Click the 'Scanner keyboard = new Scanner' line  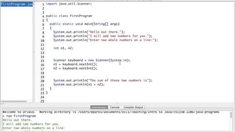[x=92, y=60]
